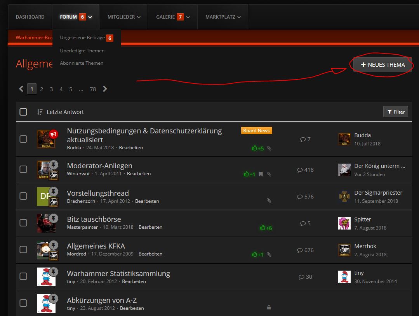The width and height of the screenshot is (419, 316).
Task: Click the like count +1 on Moderator-Anliegen
Action: point(249,174)
